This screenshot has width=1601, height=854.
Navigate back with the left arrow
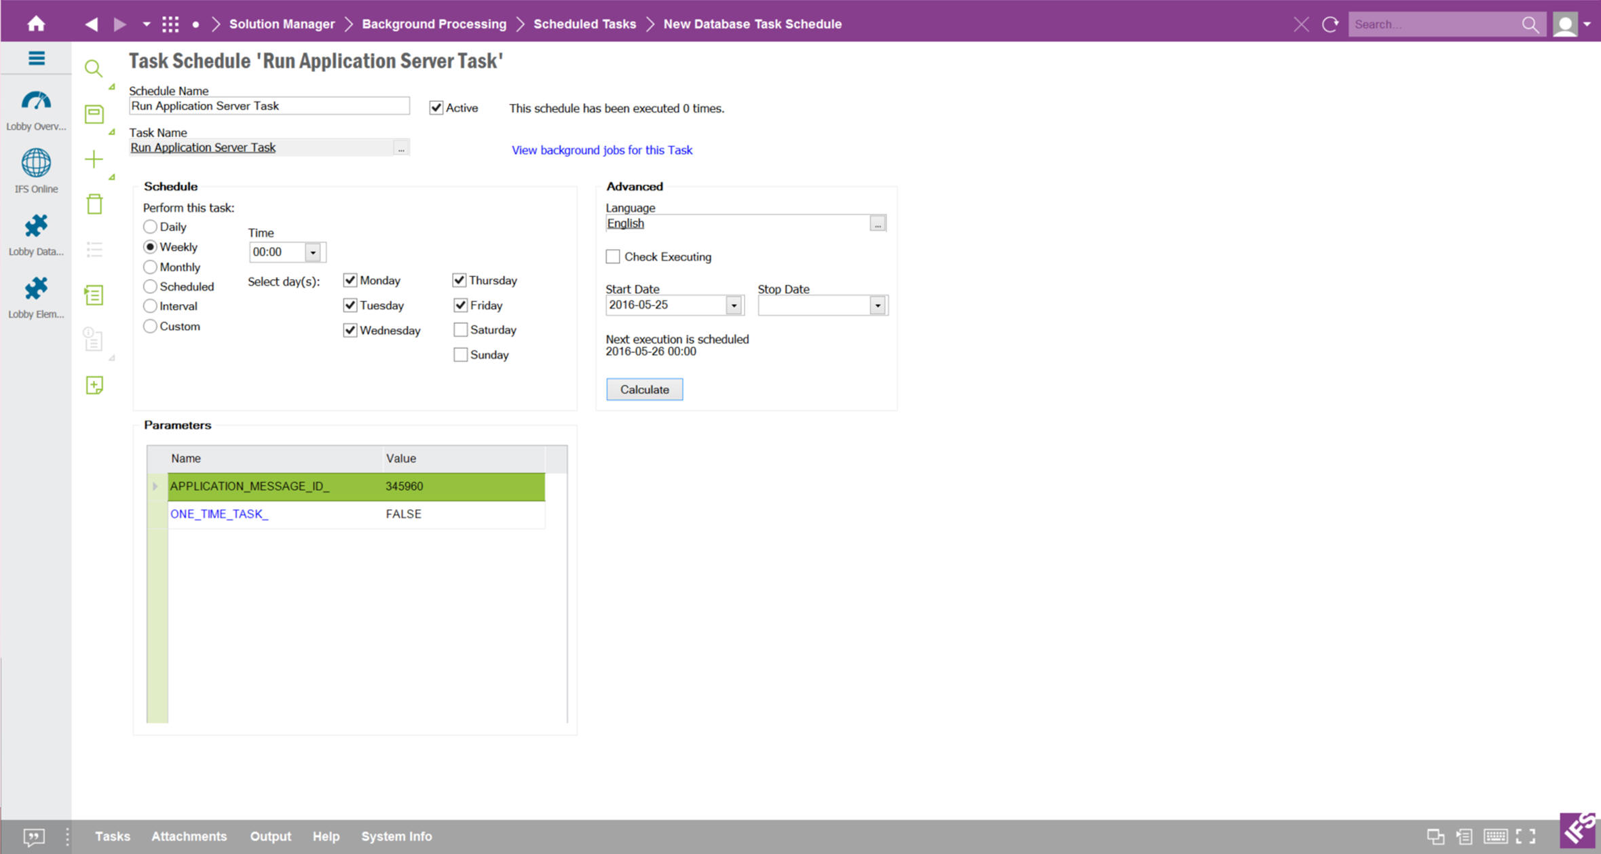click(x=92, y=24)
